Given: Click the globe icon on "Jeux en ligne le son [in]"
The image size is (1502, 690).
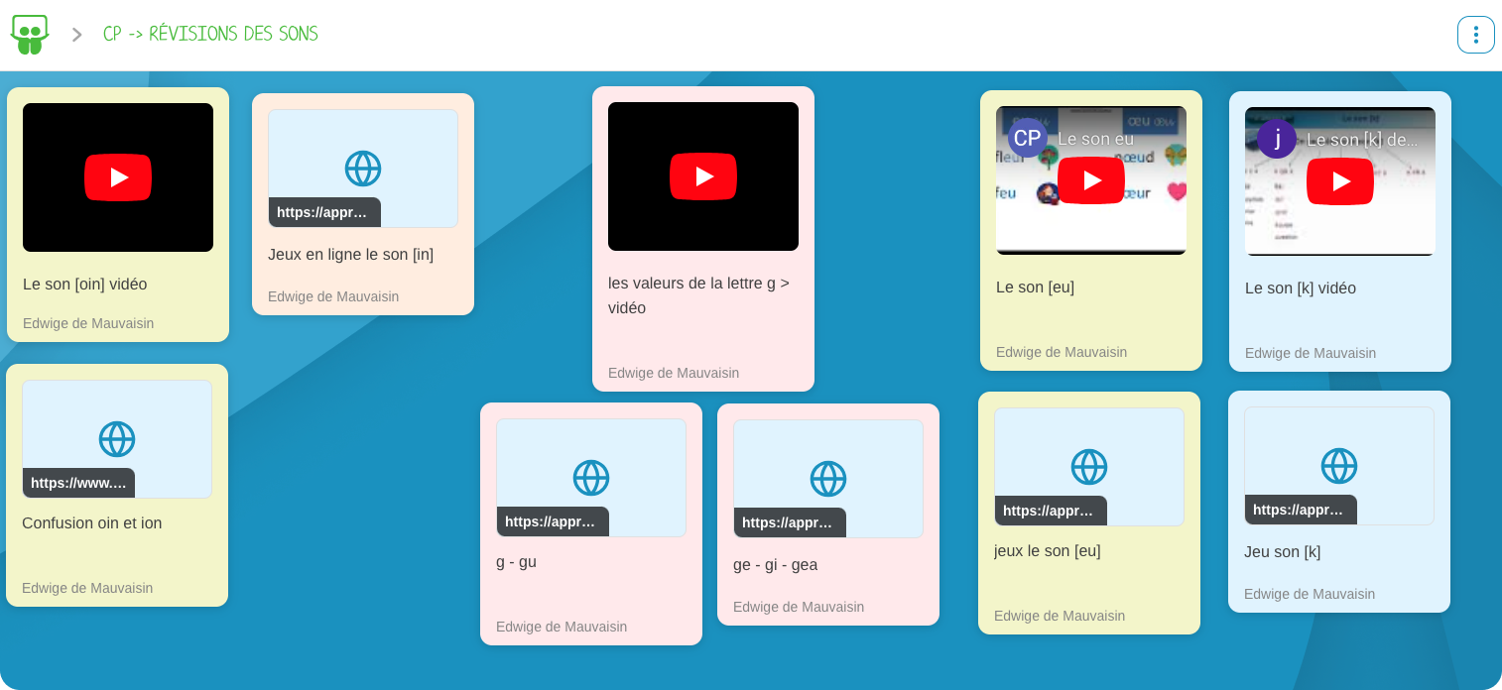Looking at the screenshot, I should click(362, 169).
